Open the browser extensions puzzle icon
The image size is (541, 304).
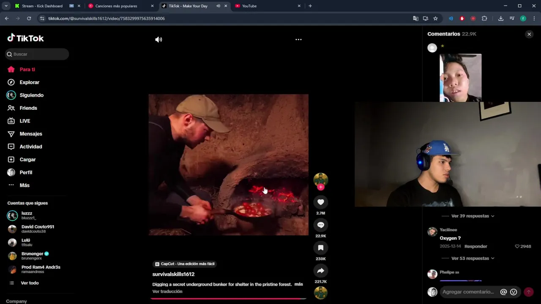(484, 19)
